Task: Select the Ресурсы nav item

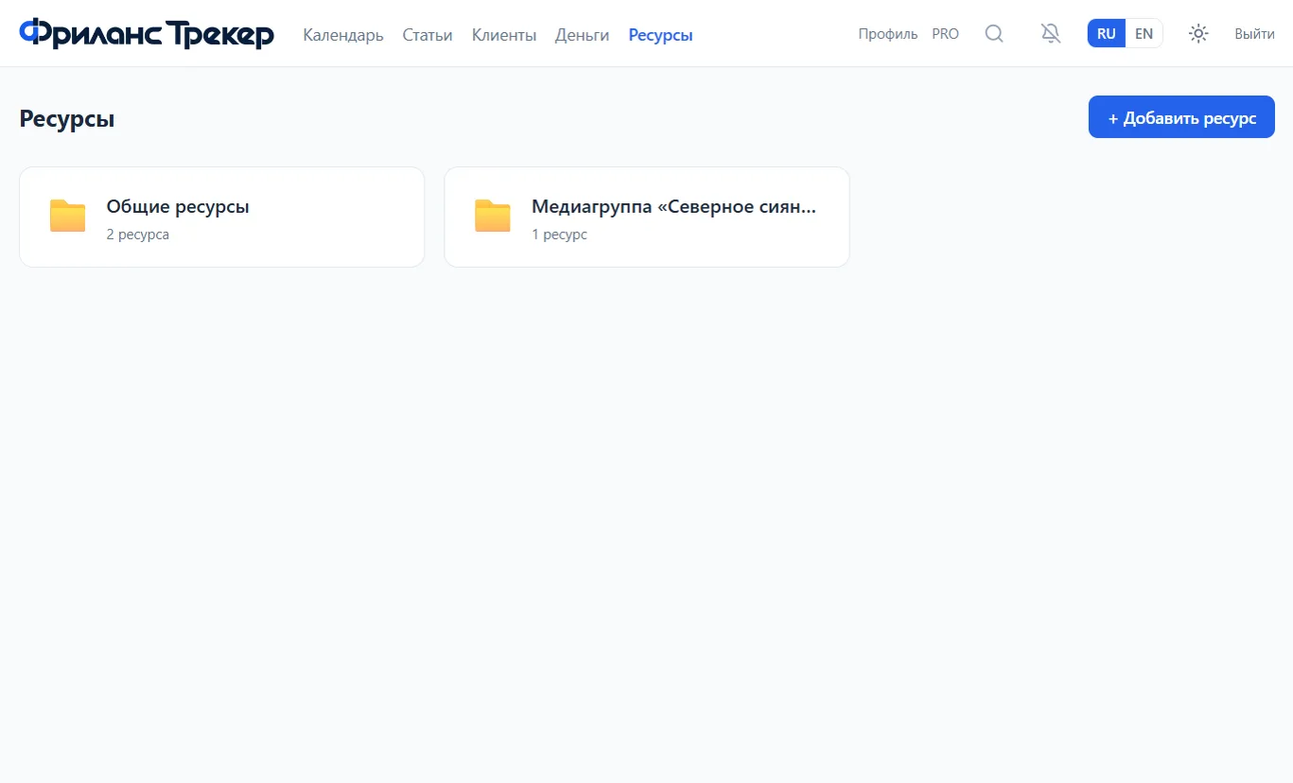Action: (660, 35)
